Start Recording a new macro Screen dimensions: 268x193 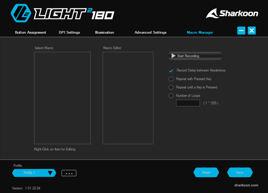pyautogui.click(x=195, y=56)
